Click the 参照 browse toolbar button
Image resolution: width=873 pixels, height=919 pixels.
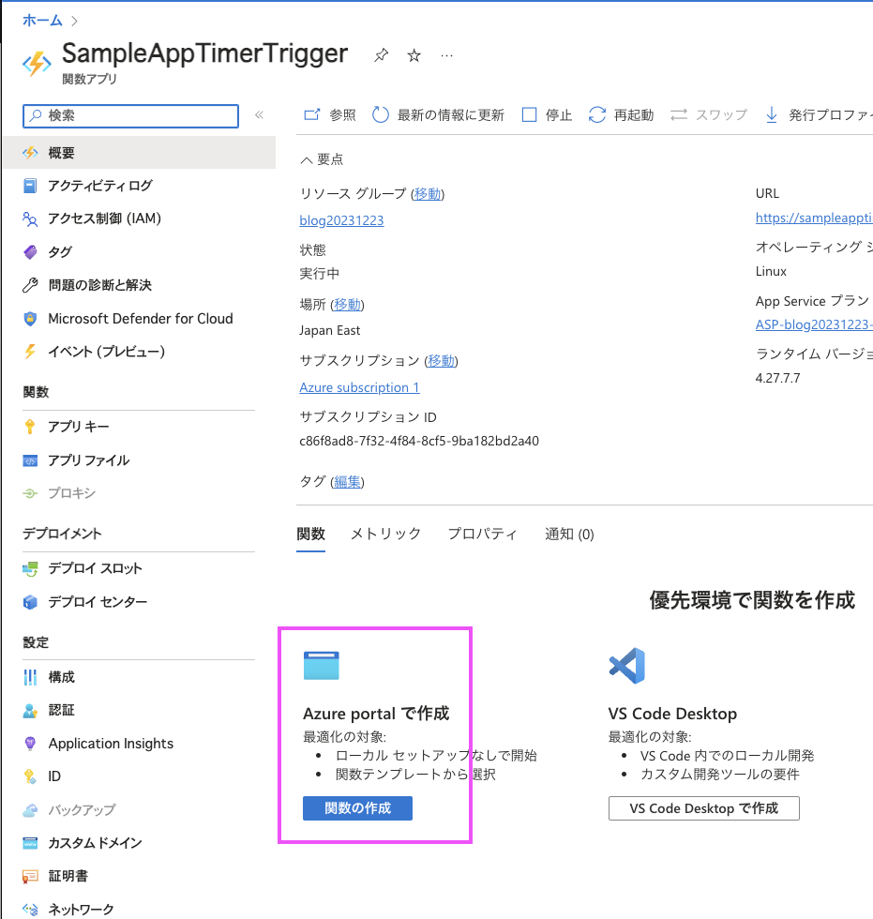pos(330,114)
